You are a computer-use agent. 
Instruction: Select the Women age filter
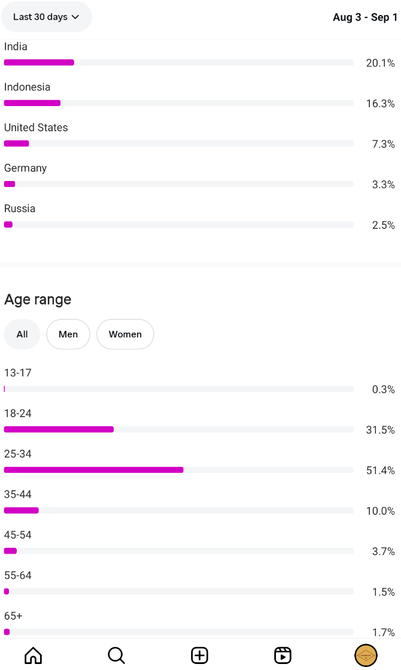125,334
